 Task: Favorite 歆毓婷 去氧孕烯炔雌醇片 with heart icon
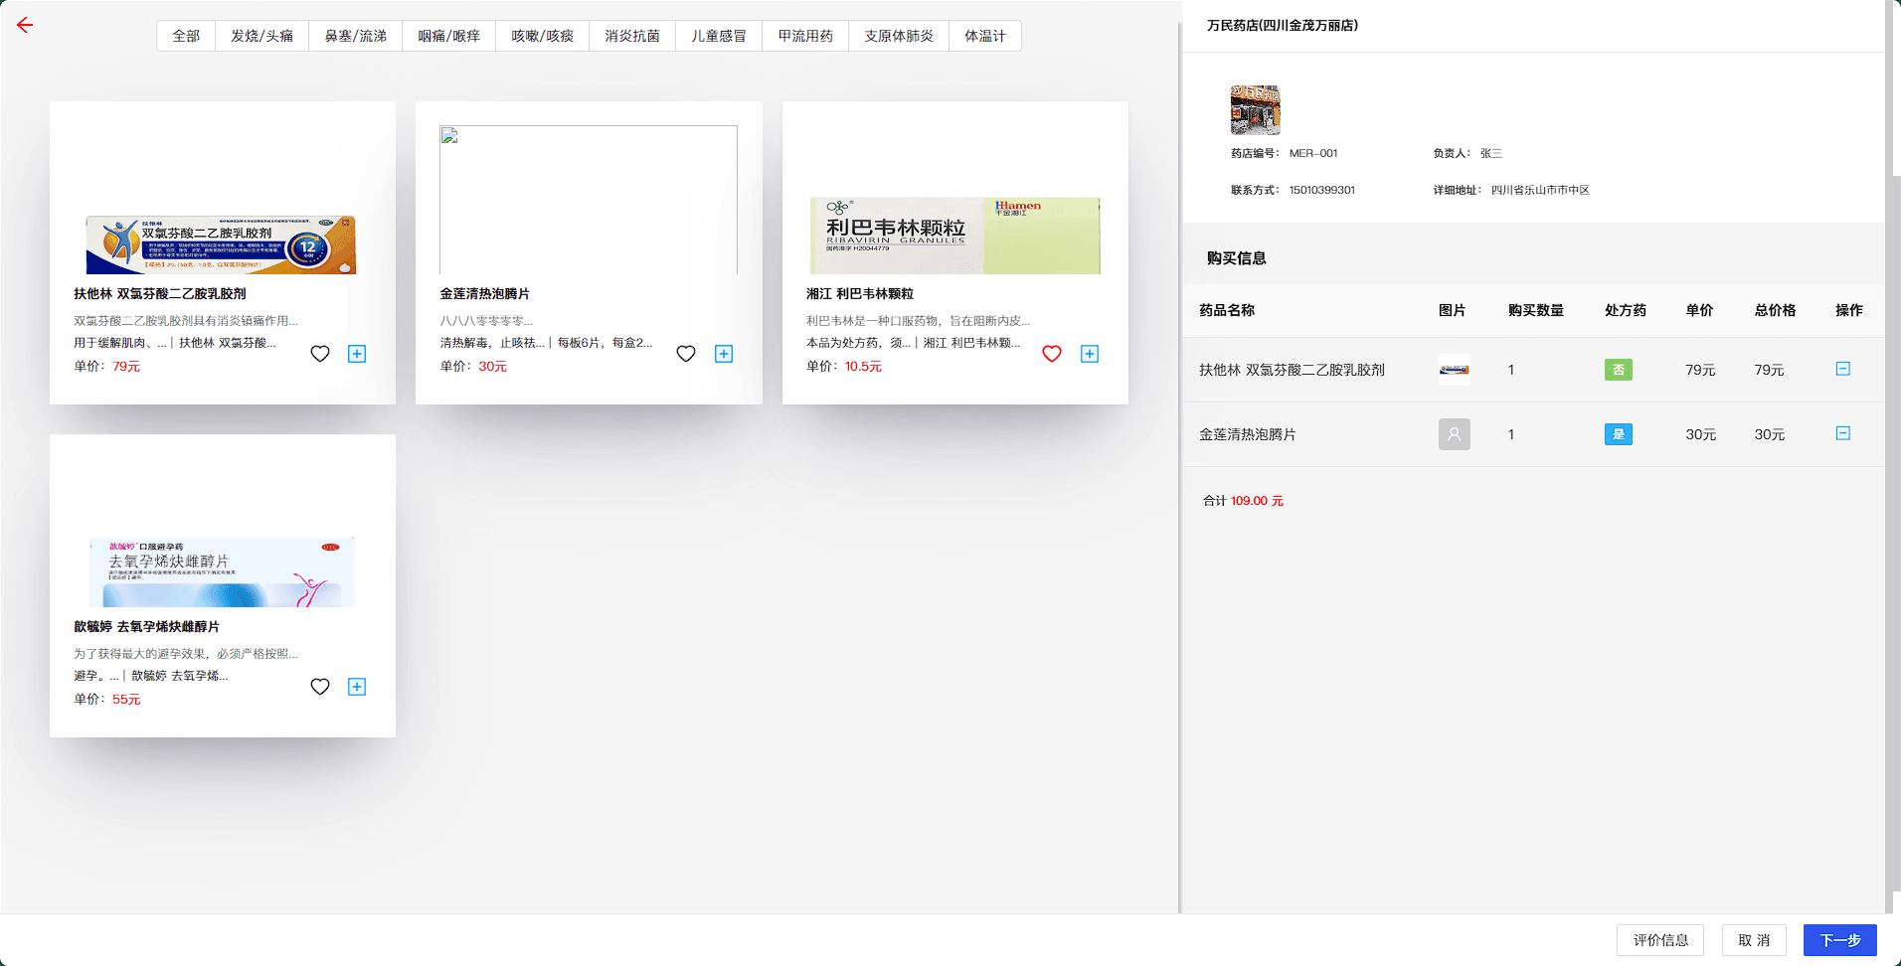[x=320, y=687]
